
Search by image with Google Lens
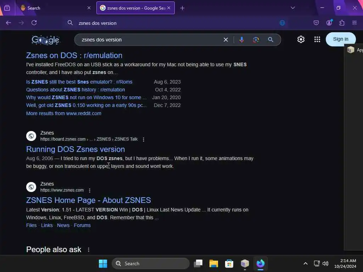click(256, 40)
